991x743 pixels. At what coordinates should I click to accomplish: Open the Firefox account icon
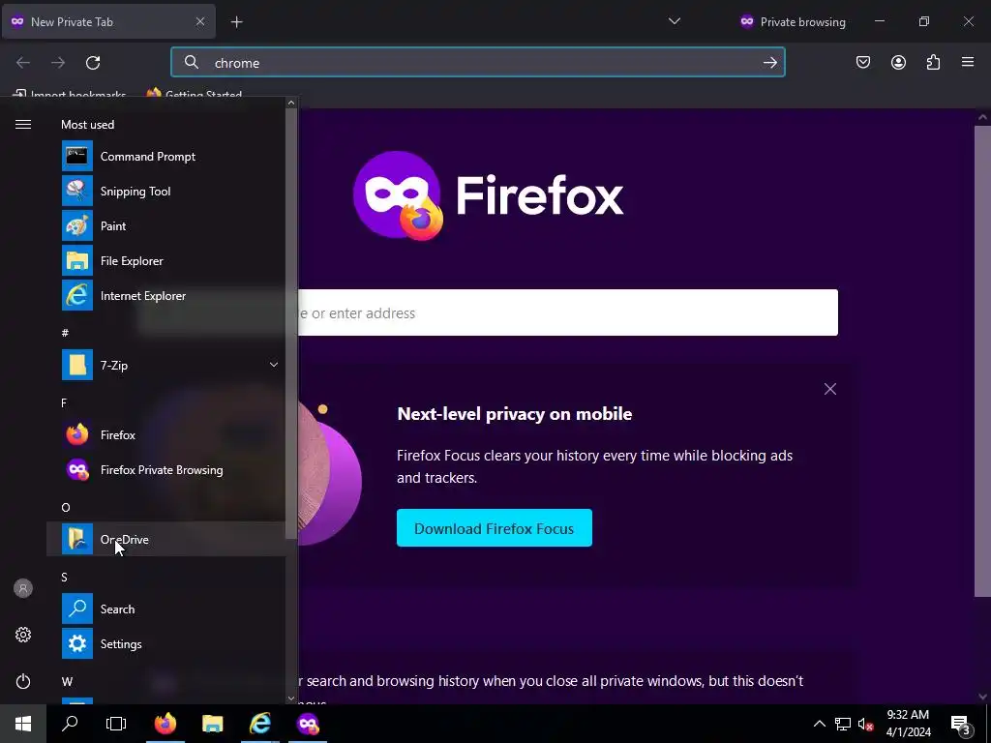pos(898,63)
